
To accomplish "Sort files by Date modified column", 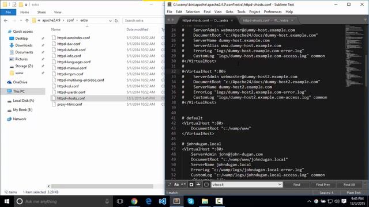I will [x=137, y=29].
